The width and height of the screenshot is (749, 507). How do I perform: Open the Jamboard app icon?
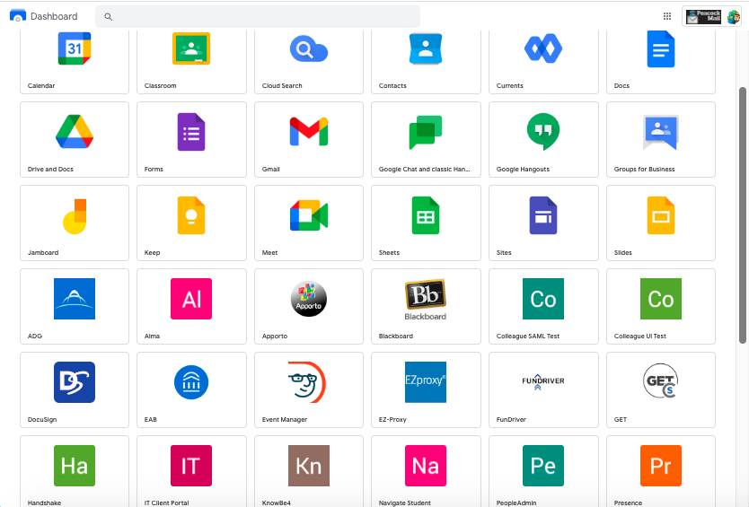74,215
